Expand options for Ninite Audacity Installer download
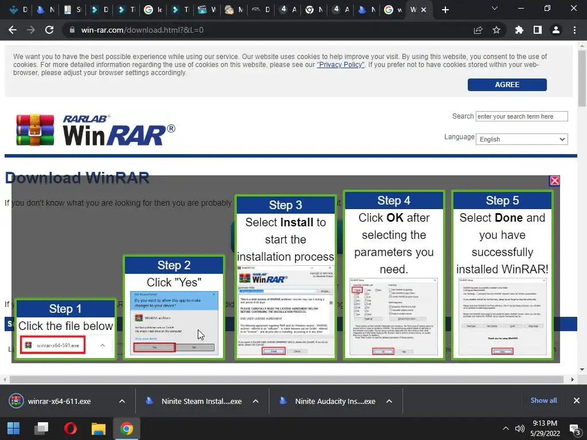587x440 pixels. [x=389, y=401]
